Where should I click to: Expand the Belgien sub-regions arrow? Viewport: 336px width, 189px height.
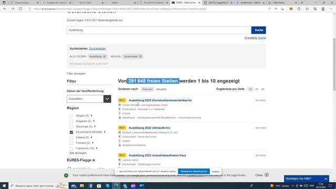pos(91,115)
